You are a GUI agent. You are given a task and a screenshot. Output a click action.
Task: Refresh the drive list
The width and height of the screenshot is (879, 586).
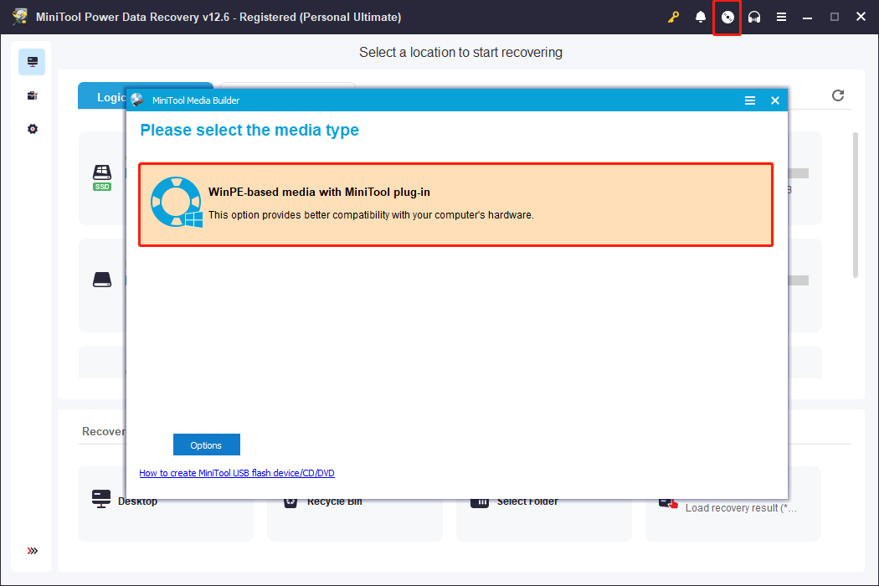click(x=837, y=95)
